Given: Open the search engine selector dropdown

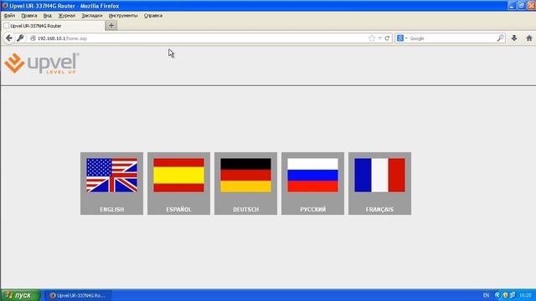Looking at the screenshot, I should pos(402,38).
